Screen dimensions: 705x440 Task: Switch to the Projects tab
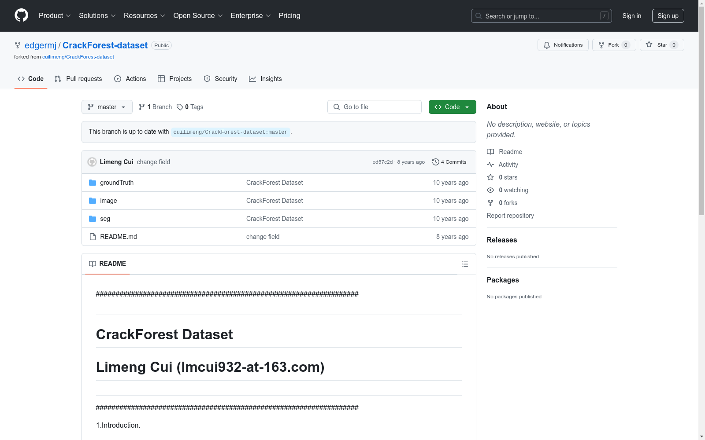point(174,79)
